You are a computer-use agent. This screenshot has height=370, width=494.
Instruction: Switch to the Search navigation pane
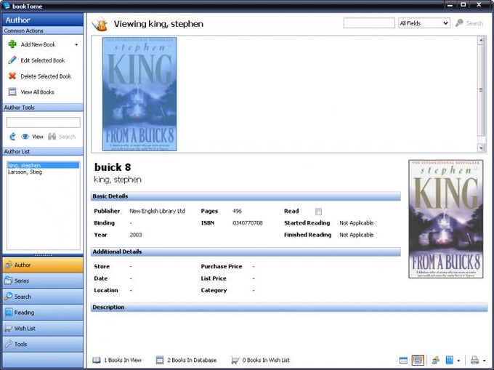pyautogui.click(x=43, y=297)
